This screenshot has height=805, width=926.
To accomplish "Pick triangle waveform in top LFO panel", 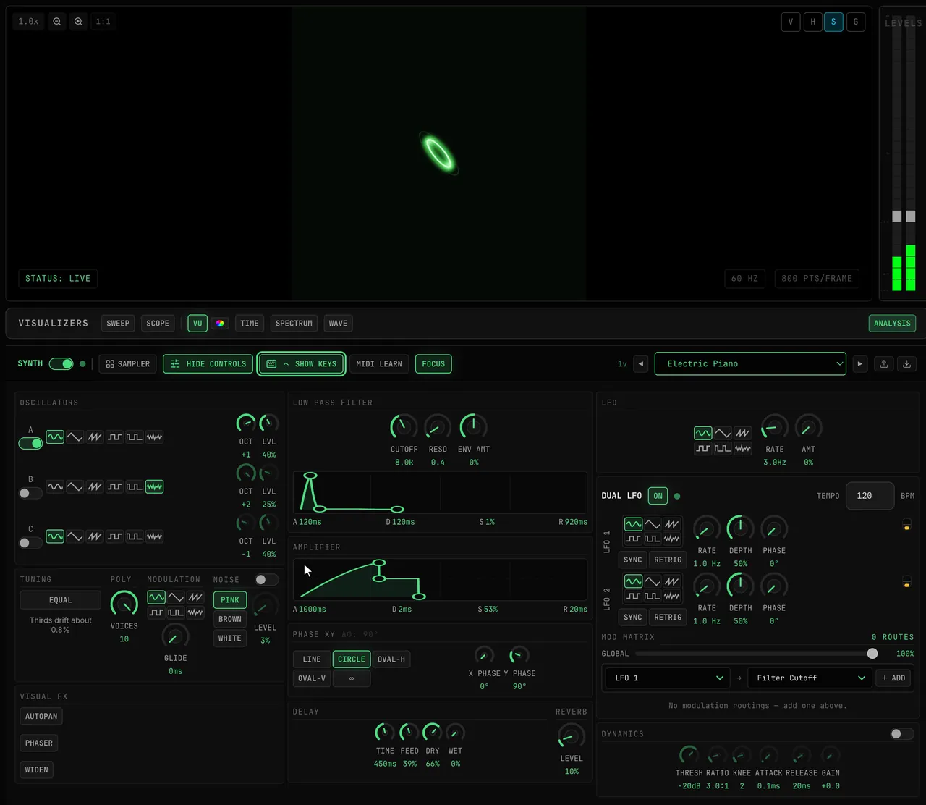I will (x=723, y=433).
